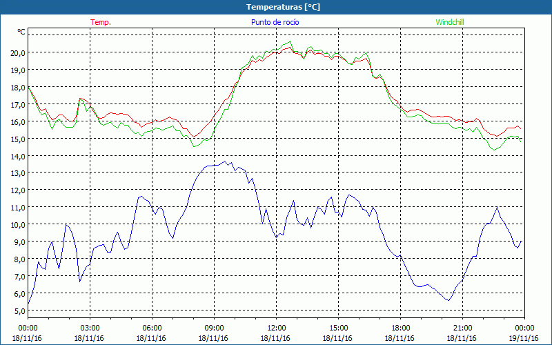Viewport: 552px width, 345px height.
Task: Click the 18,0 y-axis value
Action: 18,88
